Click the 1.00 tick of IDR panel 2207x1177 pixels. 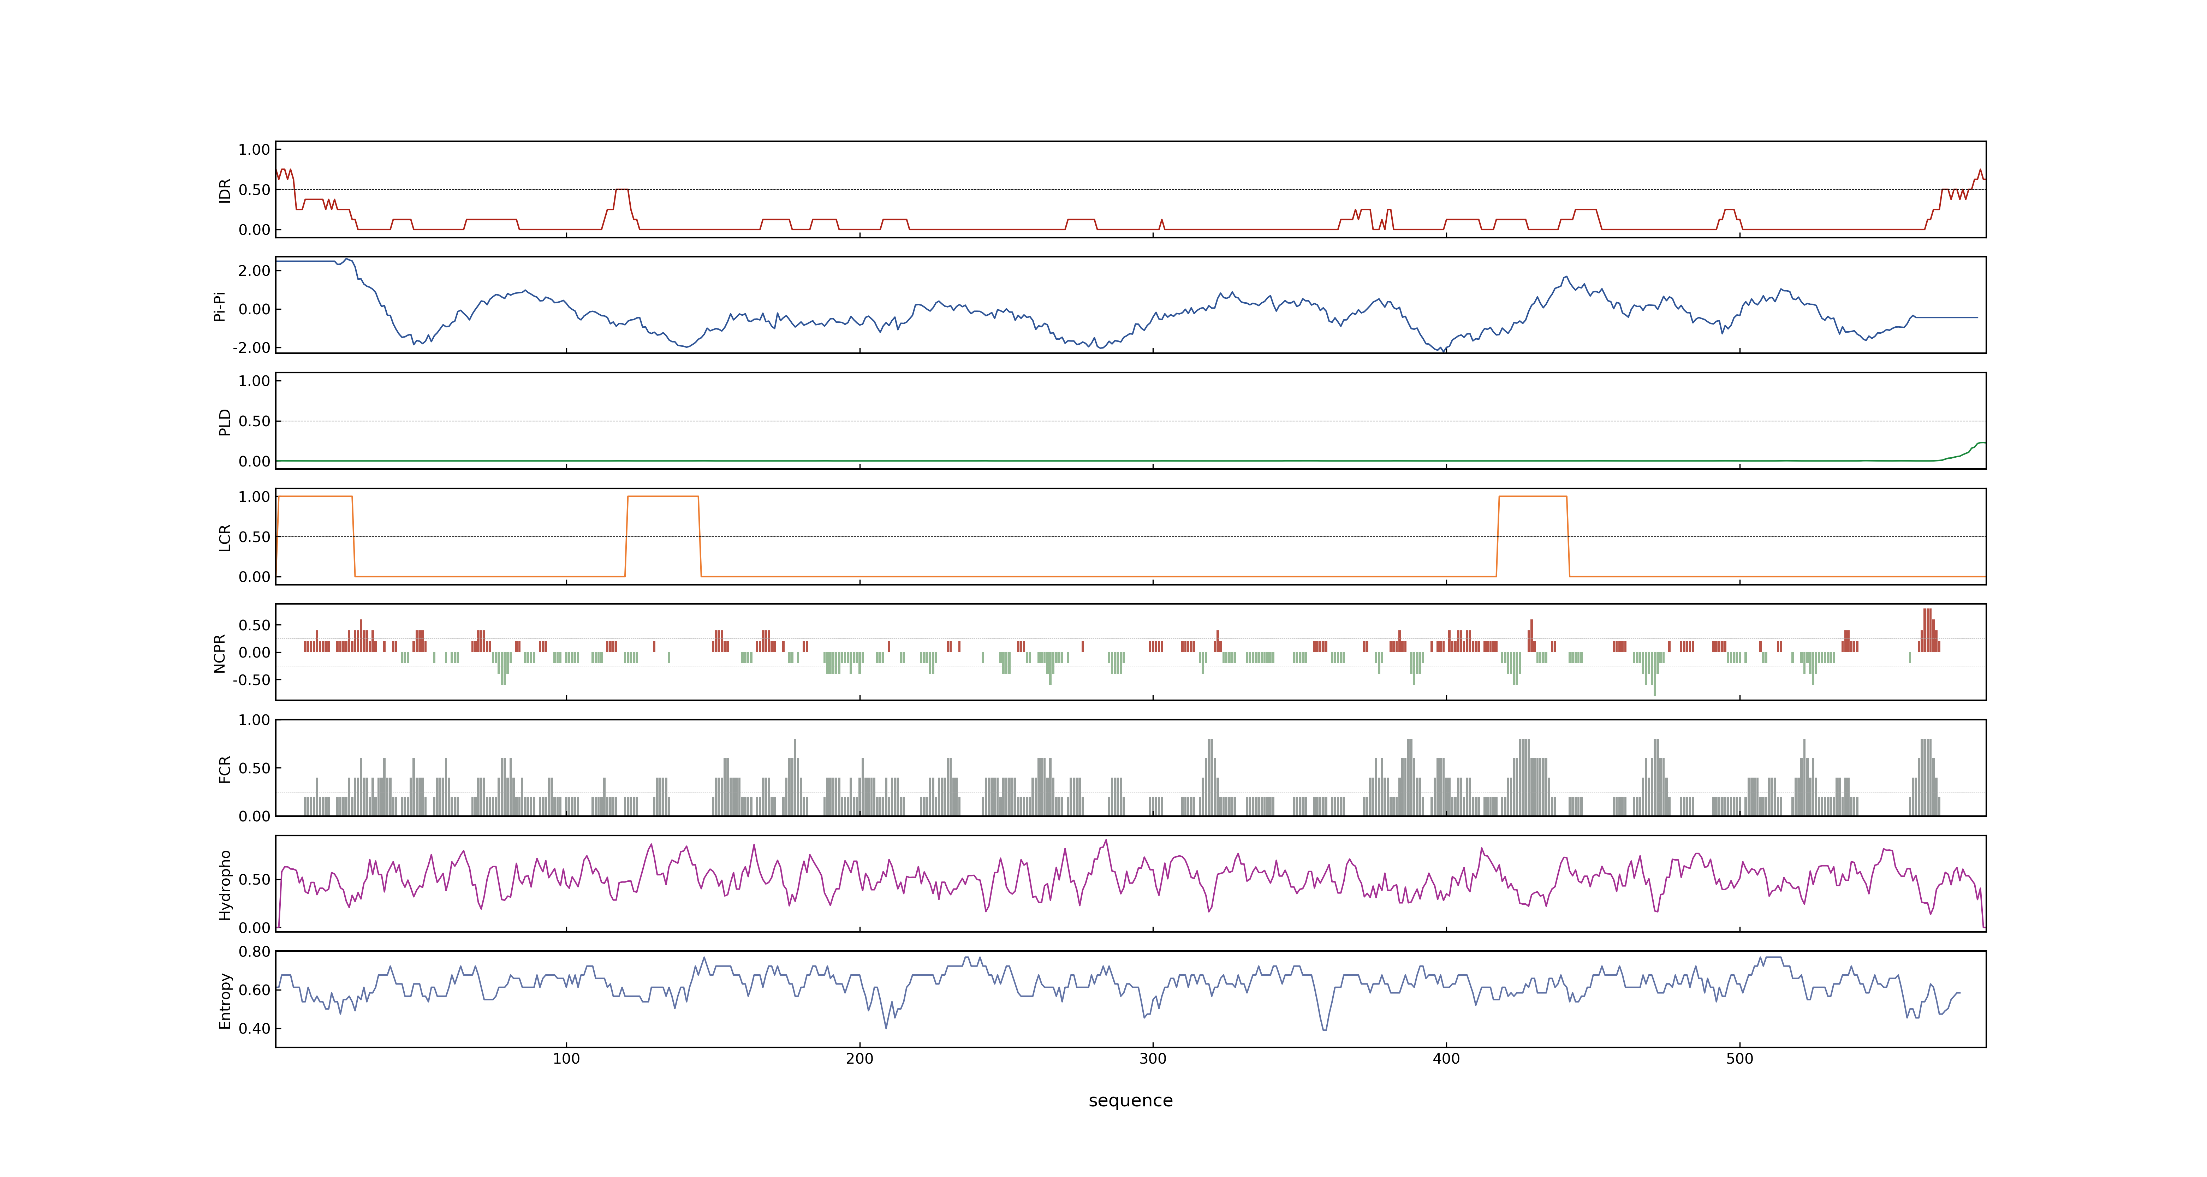tap(255, 150)
